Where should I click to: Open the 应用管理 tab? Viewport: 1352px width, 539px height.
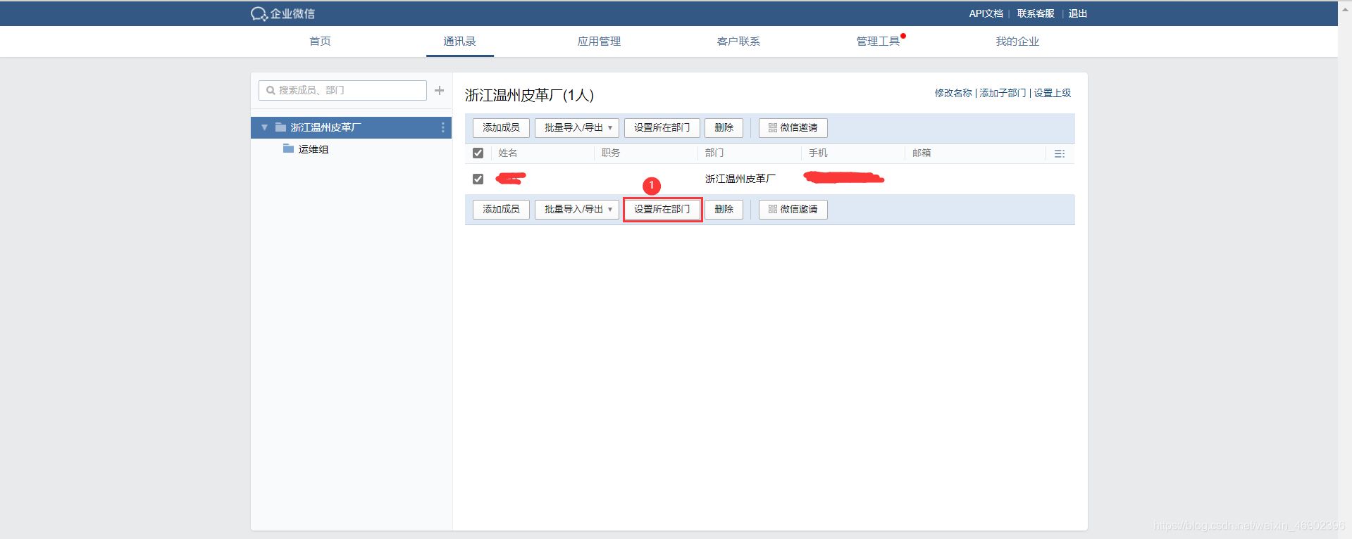pos(599,42)
